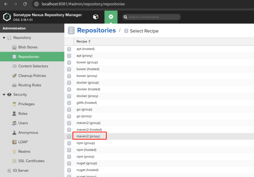
Task: Open Blob Stores in sidebar
Action: pyautogui.click(x=28, y=47)
